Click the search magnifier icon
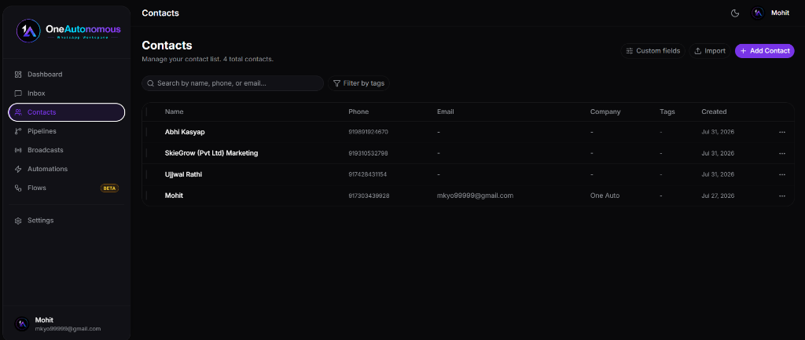 (x=150, y=83)
